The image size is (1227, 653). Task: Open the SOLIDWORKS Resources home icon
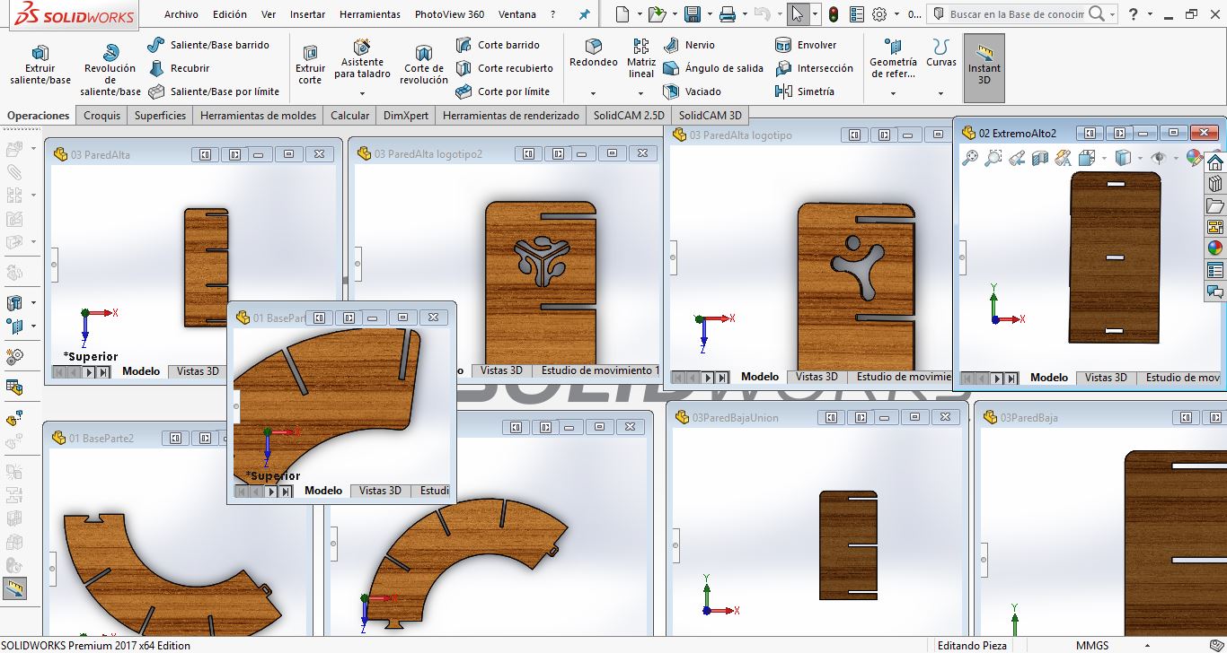pos(1215,162)
